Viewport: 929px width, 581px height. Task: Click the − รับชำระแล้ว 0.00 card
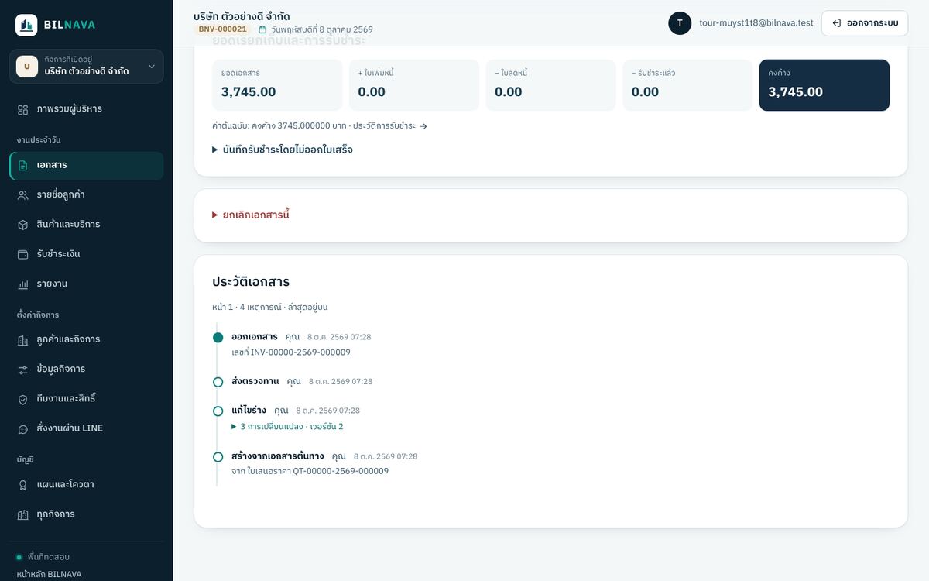click(x=687, y=85)
